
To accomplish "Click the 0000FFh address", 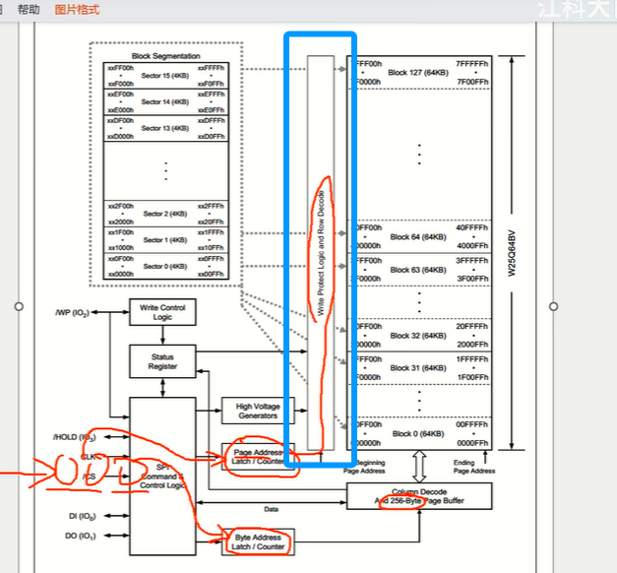I will pos(472,443).
